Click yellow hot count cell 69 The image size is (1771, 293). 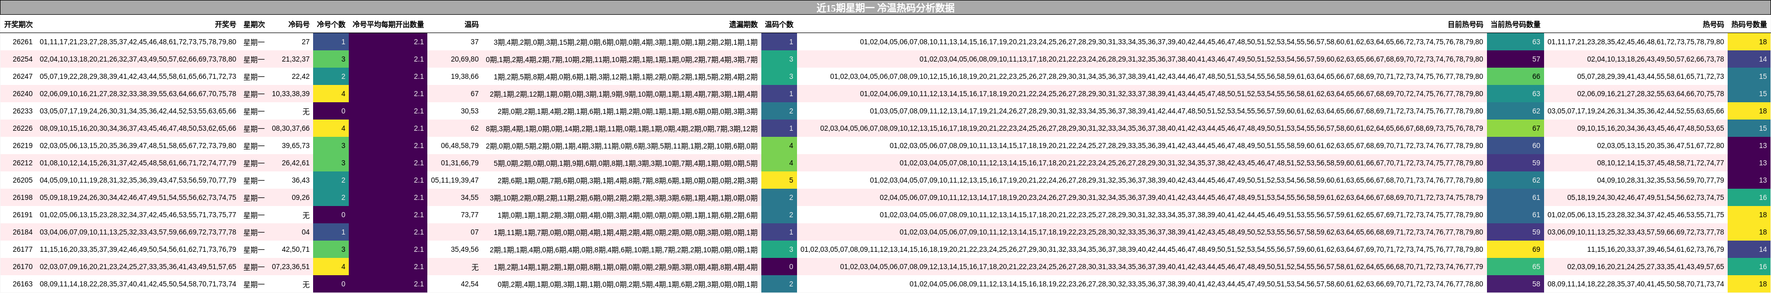pyautogui.click(x=1515, y=249)
